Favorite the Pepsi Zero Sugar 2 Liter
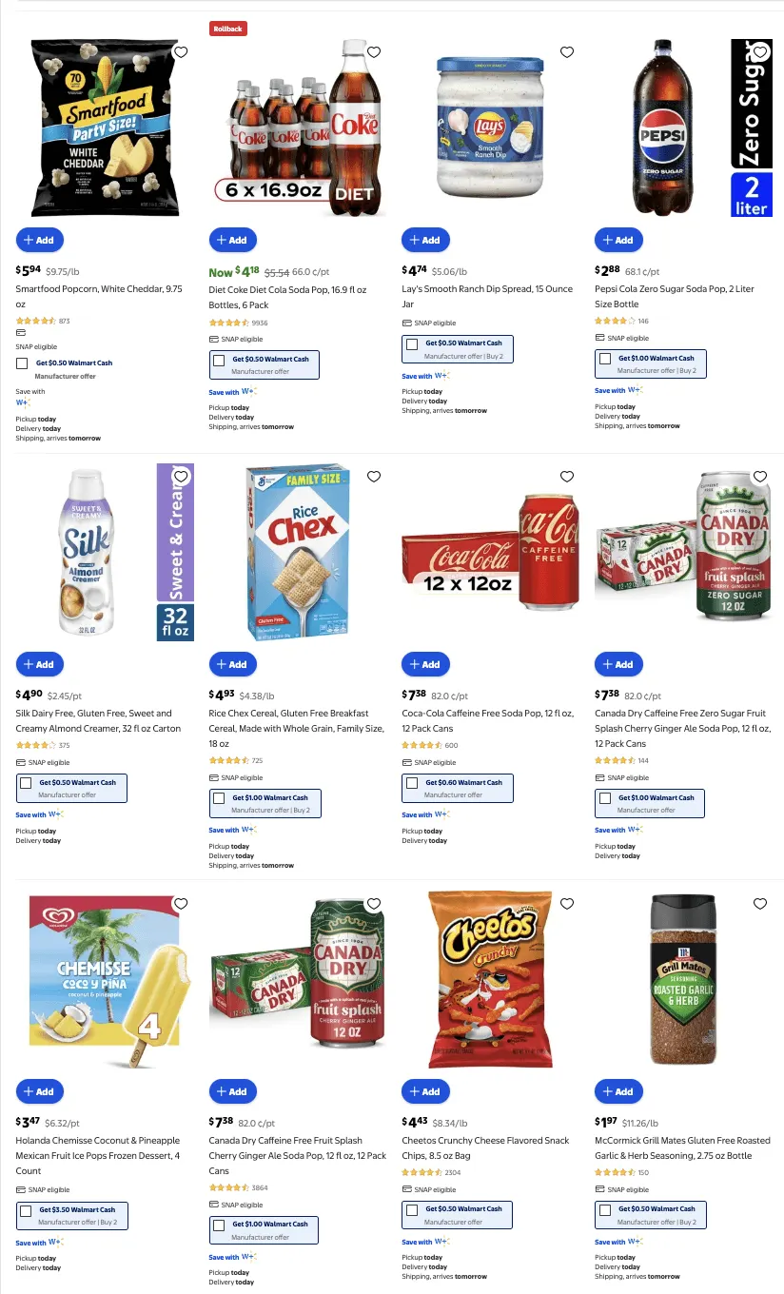 pos(759,52)
